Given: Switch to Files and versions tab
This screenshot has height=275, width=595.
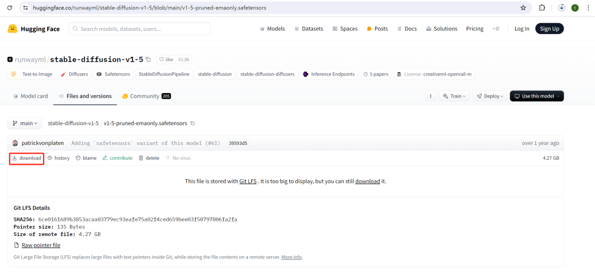Looking at the screenshot, I should coord(85,96).
